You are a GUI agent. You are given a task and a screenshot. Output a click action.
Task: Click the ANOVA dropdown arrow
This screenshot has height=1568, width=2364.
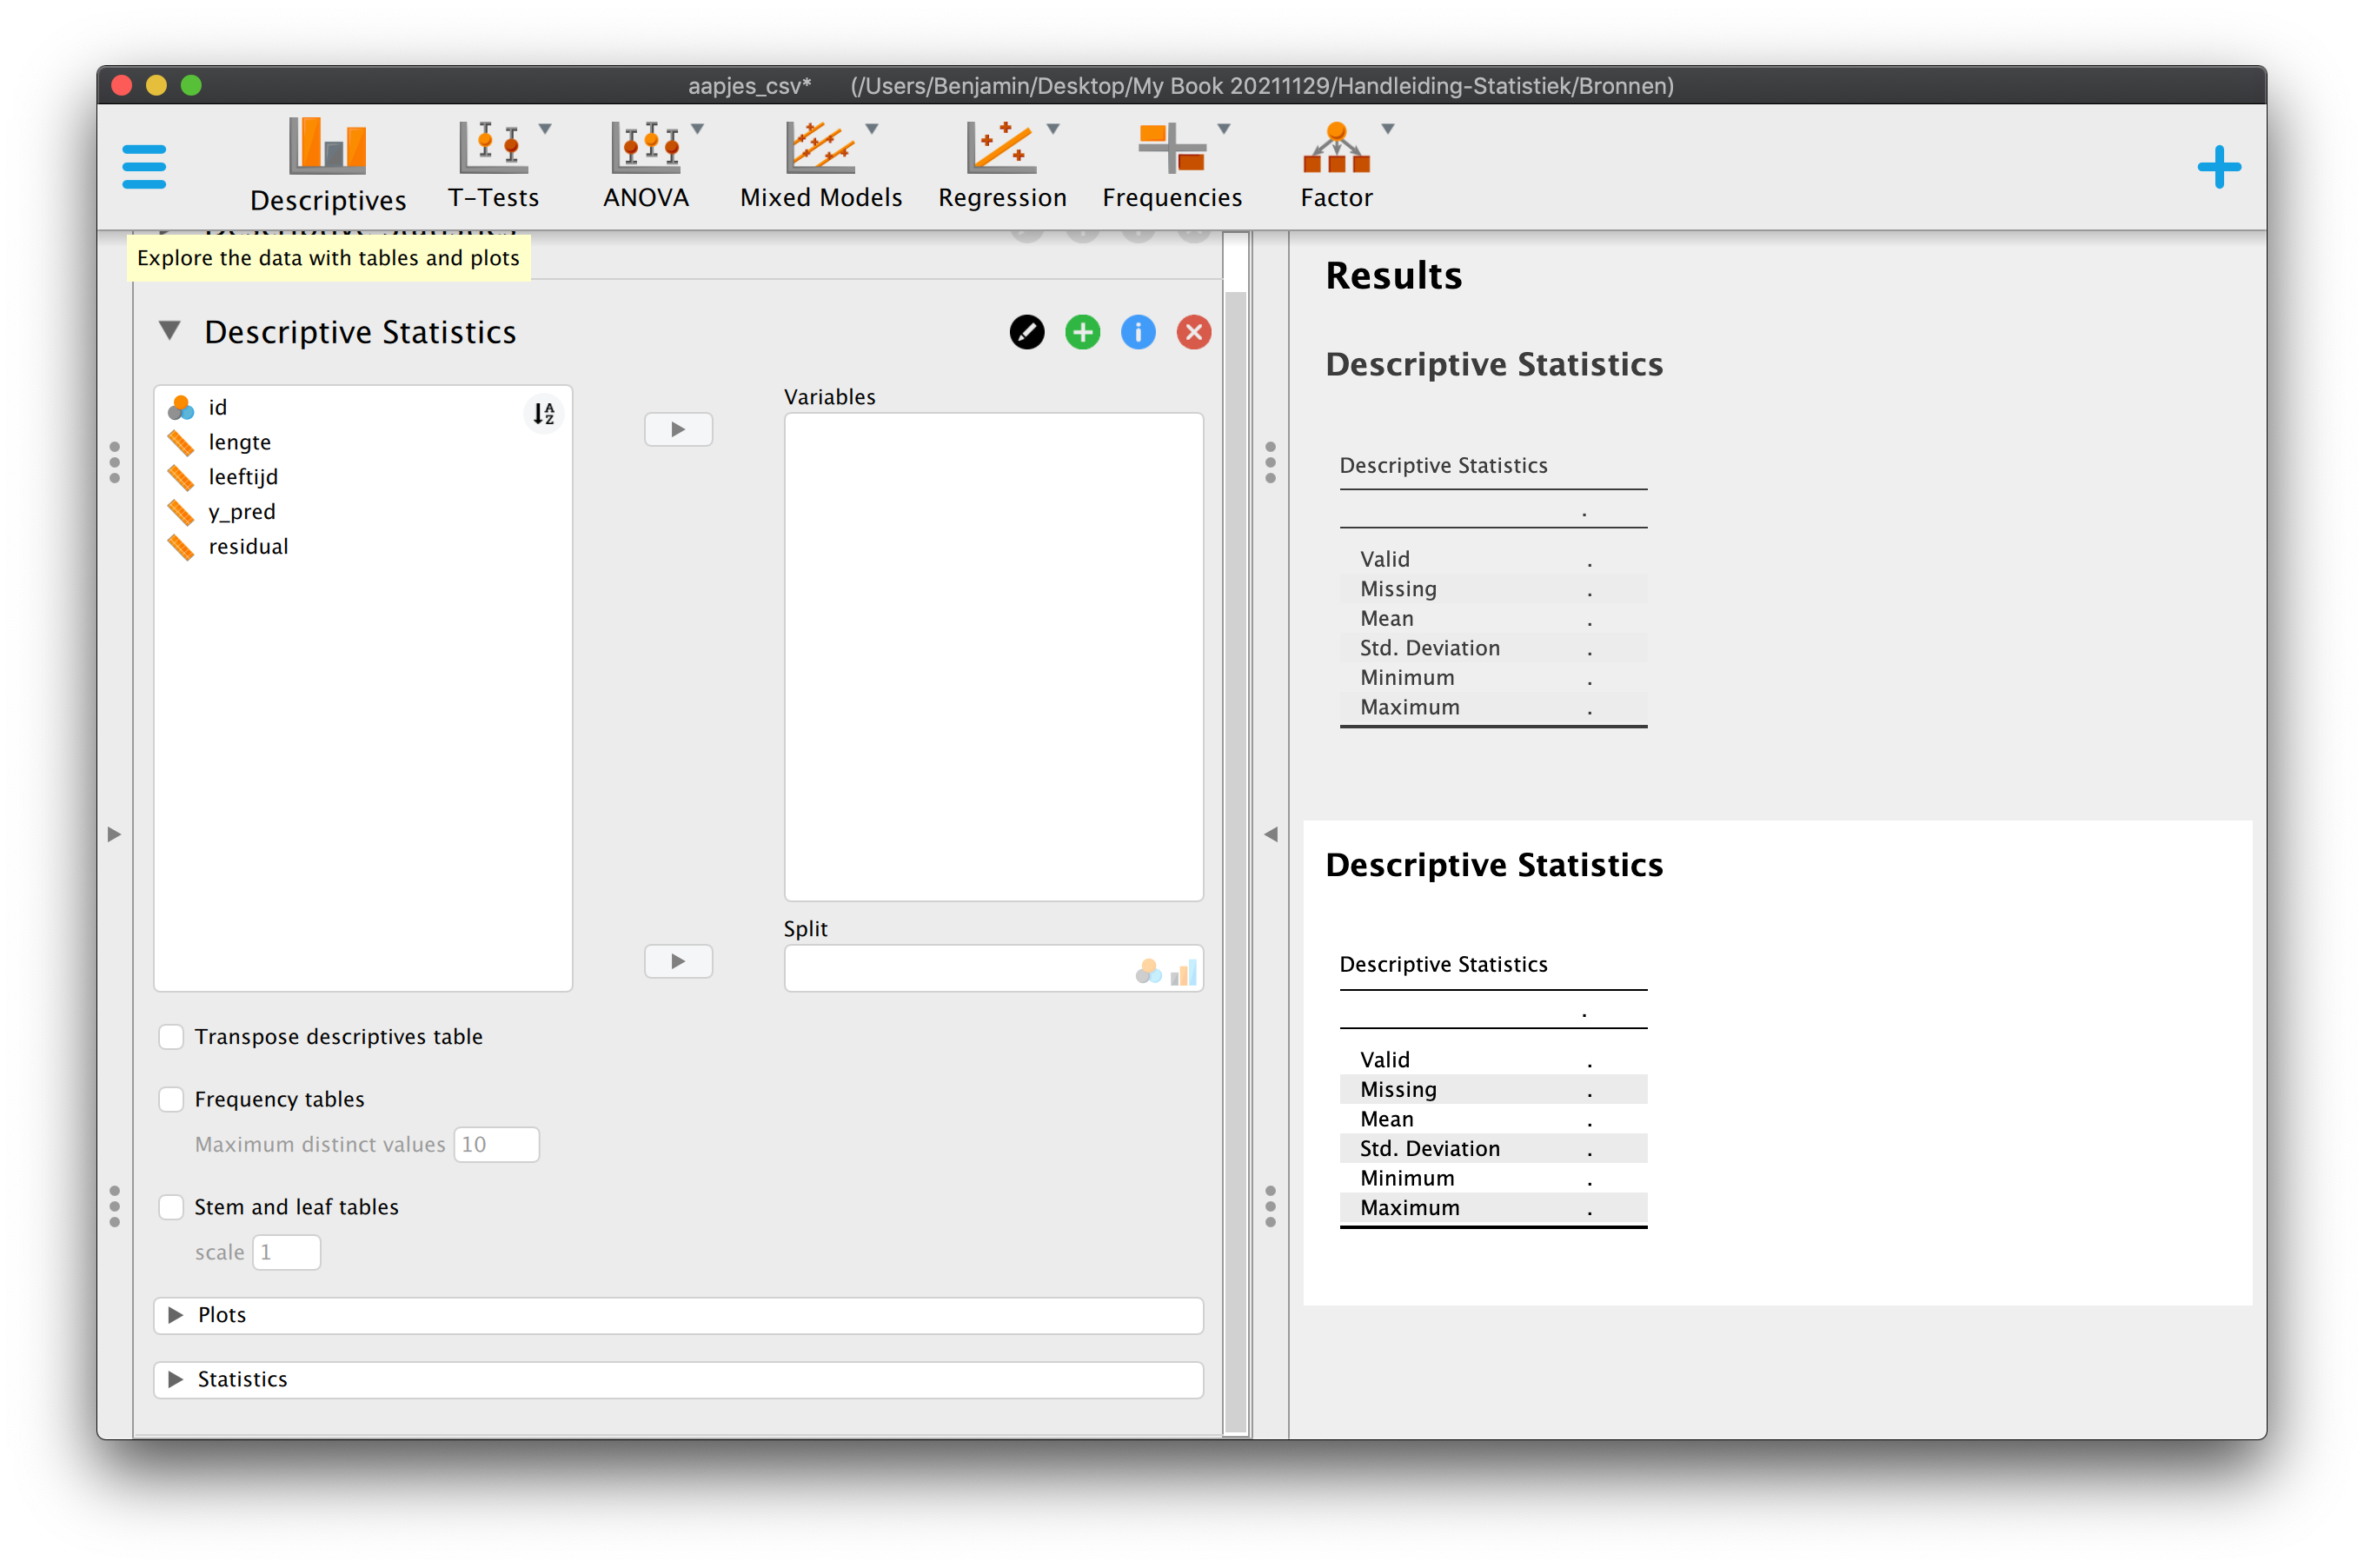698,129
